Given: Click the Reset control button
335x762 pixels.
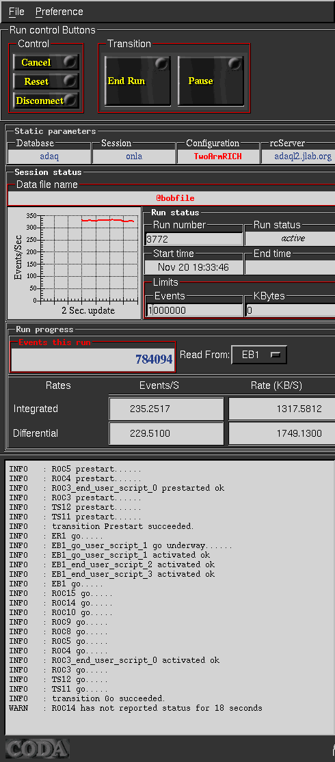Looking at the screenshot, I should [x=46, y=81].
